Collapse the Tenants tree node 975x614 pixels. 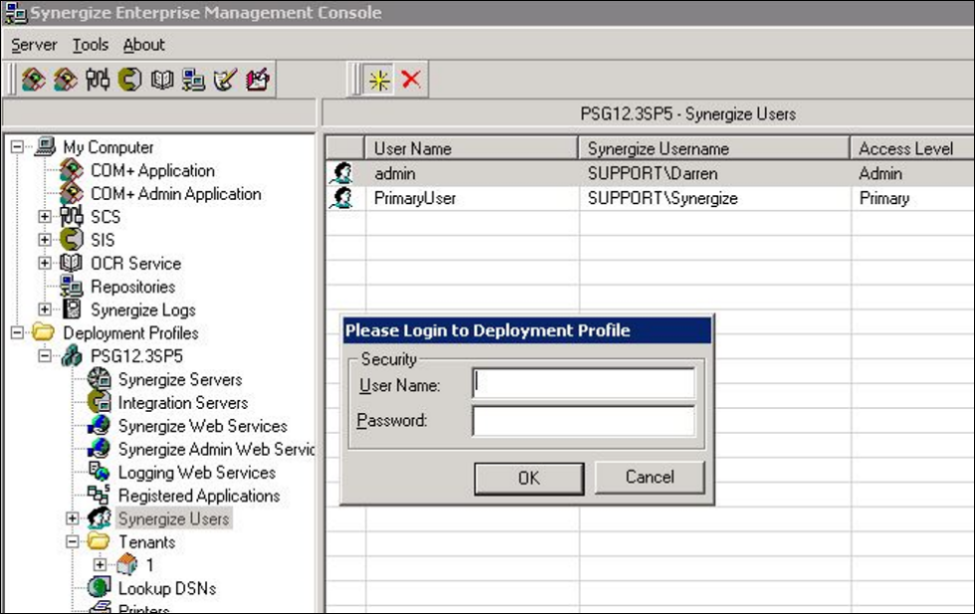pyautogui.click(x=72, y=541)
